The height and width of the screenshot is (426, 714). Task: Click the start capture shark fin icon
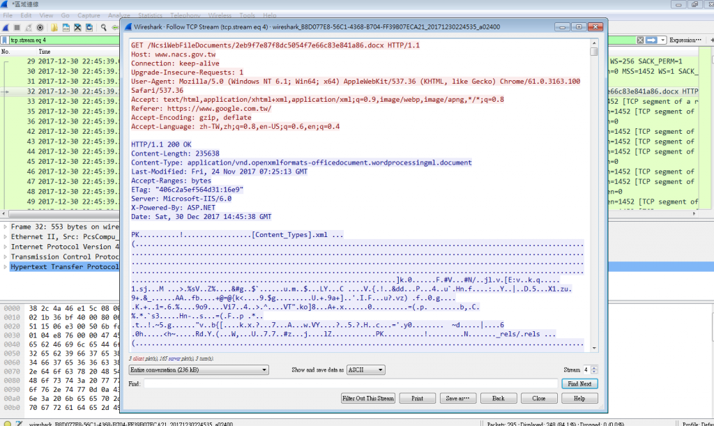tap(6, 28)
